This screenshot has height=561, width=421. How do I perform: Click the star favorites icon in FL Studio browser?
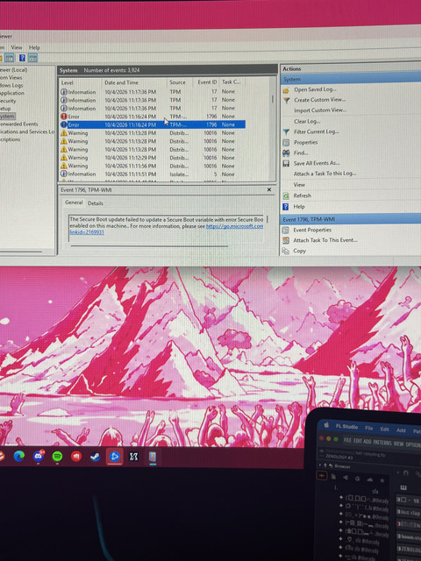[382, 480]
